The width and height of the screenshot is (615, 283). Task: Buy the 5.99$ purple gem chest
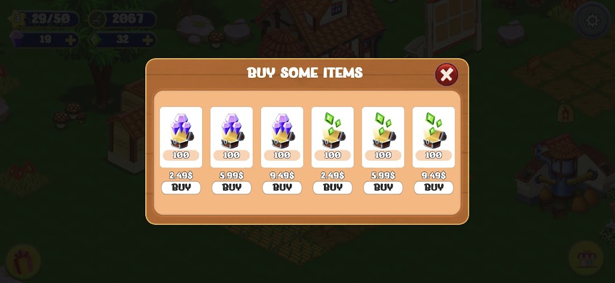(231, 188)
